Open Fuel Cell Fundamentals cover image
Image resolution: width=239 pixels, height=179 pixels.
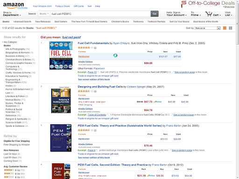click(x=61, y=55)
